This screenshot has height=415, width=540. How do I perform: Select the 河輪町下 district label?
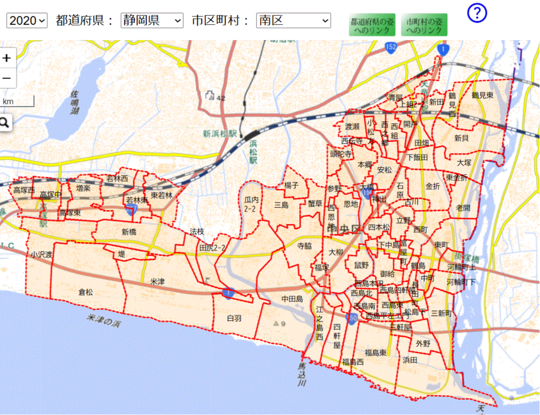pos(461,282)
